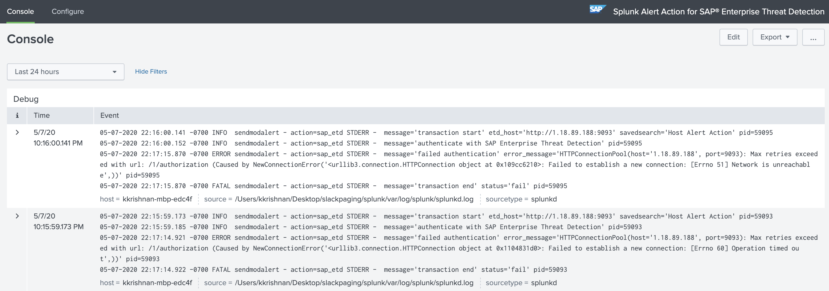Click the Debug panel title

click(26, 99)
